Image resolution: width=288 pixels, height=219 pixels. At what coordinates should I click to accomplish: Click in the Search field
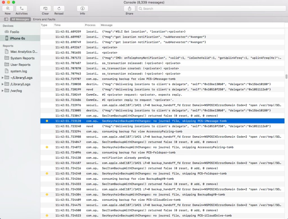click(211, 9)
